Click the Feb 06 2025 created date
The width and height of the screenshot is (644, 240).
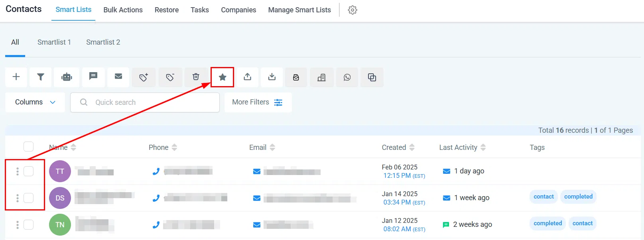pyautogui.click(x=400, y=167)
